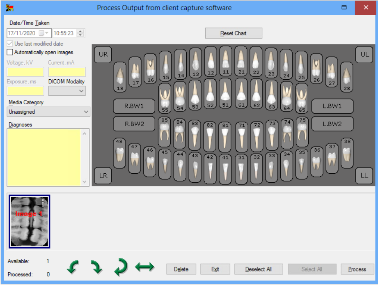Open the date picker calendar dropdown

44,33
